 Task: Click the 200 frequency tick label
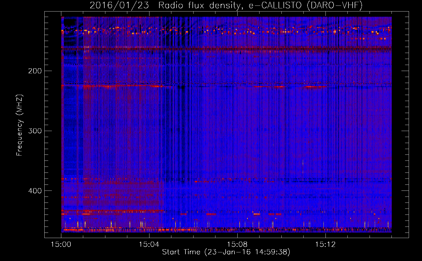35,71
